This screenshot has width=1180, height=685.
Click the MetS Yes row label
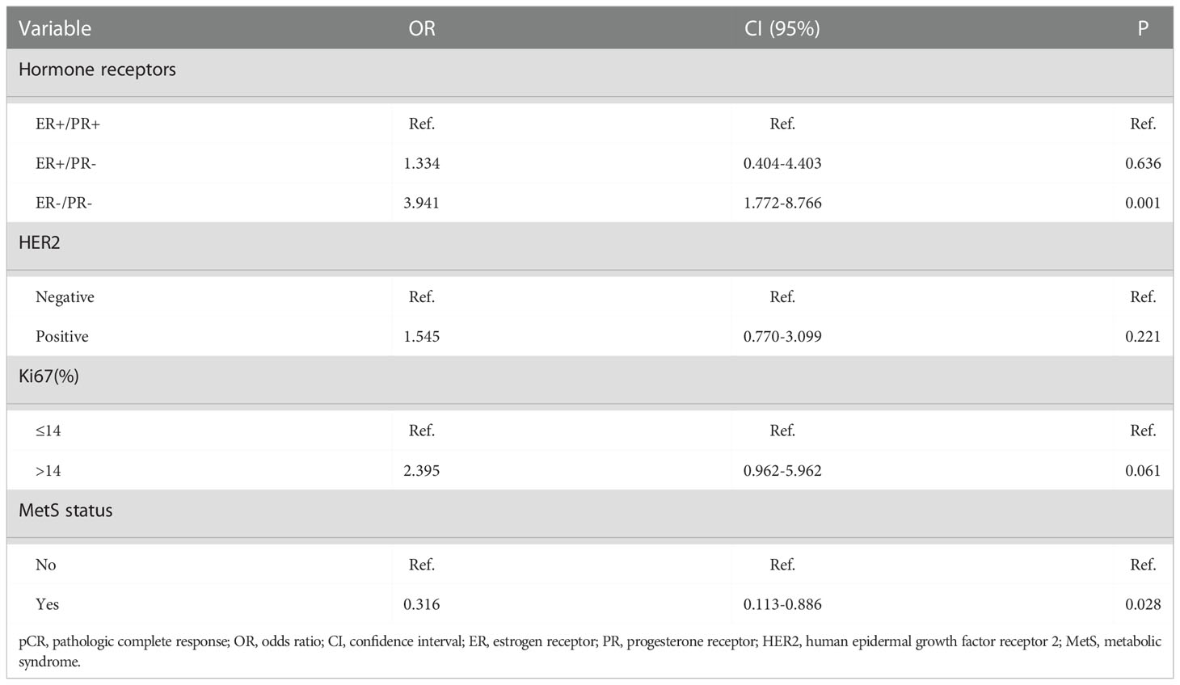click(x=47, y=604)
